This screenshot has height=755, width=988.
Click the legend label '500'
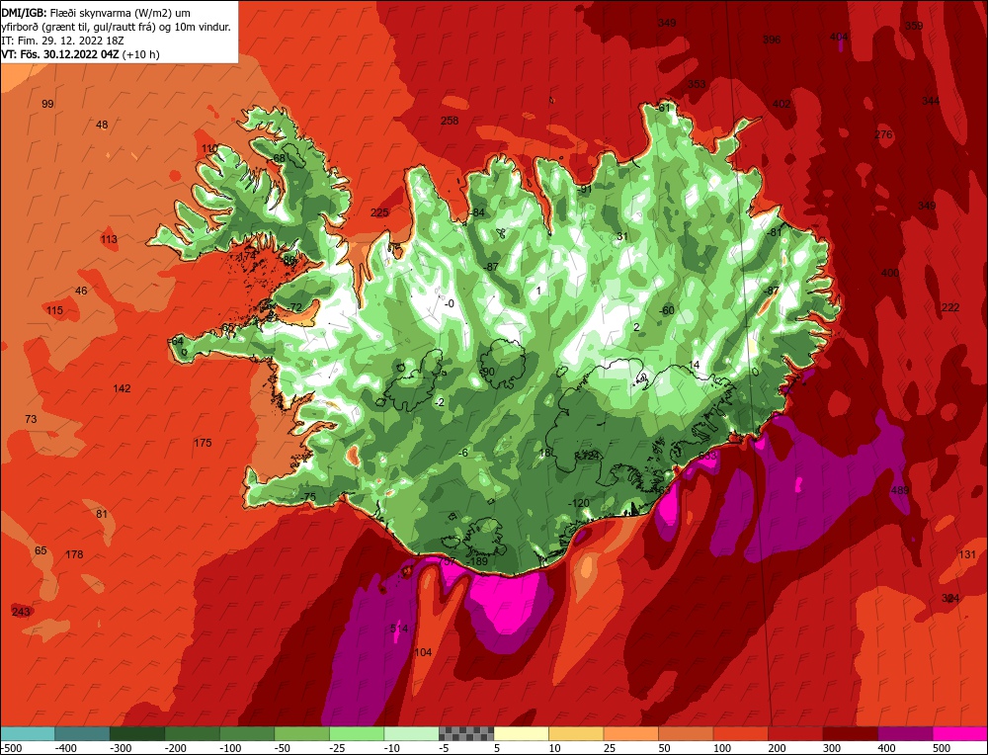pyautogui.click(x=942, y=748)
